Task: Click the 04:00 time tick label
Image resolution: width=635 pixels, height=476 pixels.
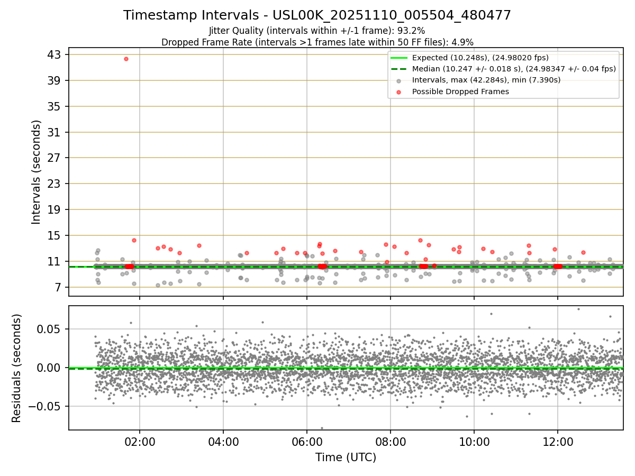Action: tap(223, 442)
